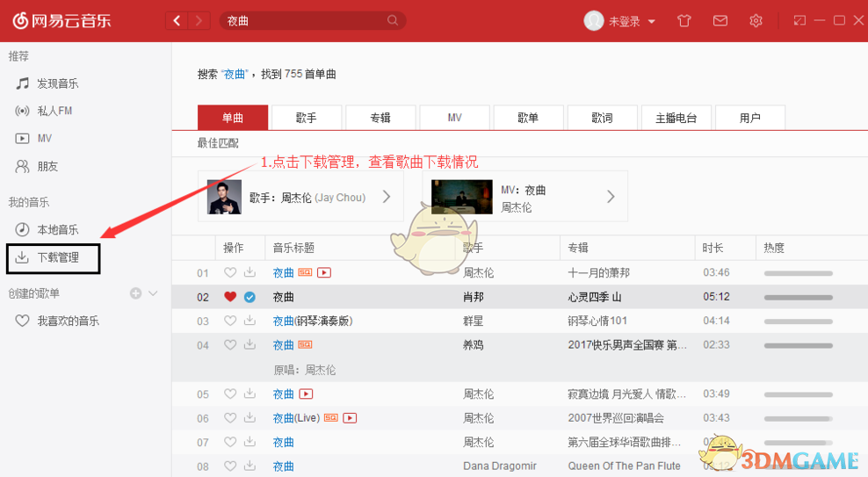Screen dimensions: 868x477
Task: Open the 未登录 account dropdown
Action: 632,22
